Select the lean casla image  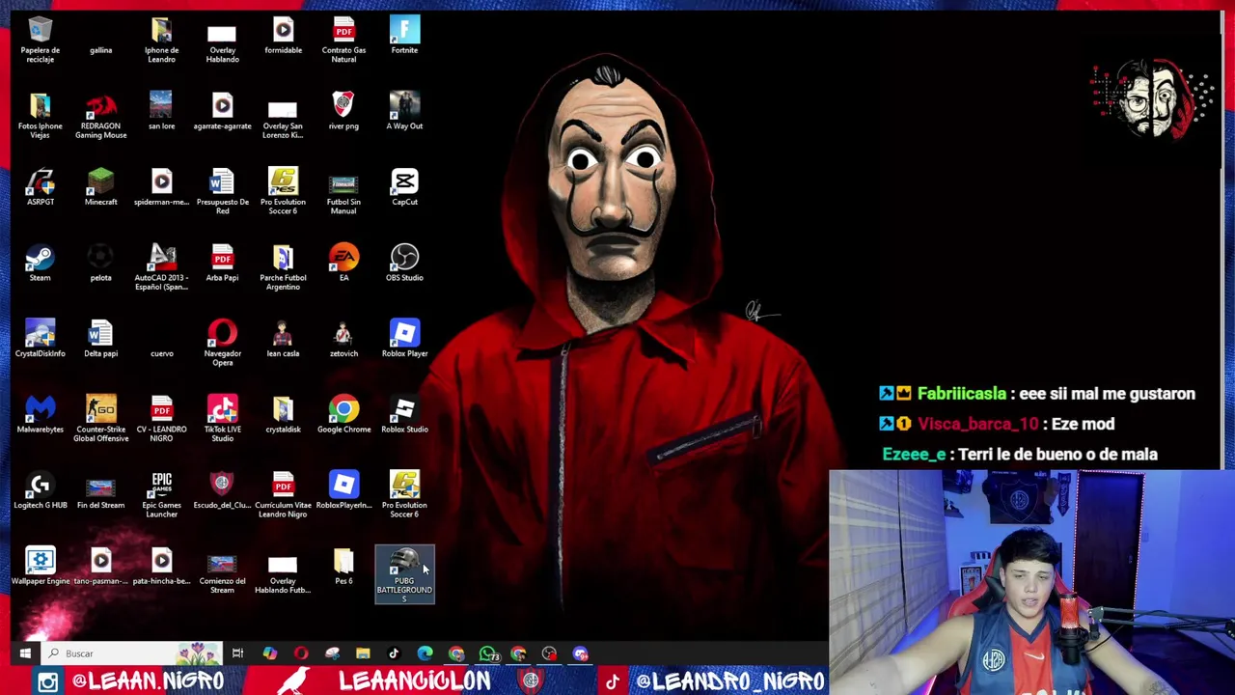(x=283, y=340)
